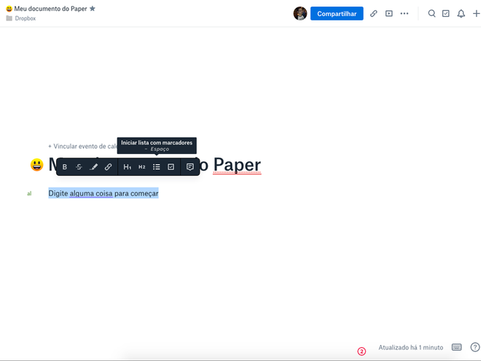Open the notifications bell
The height and width of the screenshot is (361, 481).
(x=461, y=14)
